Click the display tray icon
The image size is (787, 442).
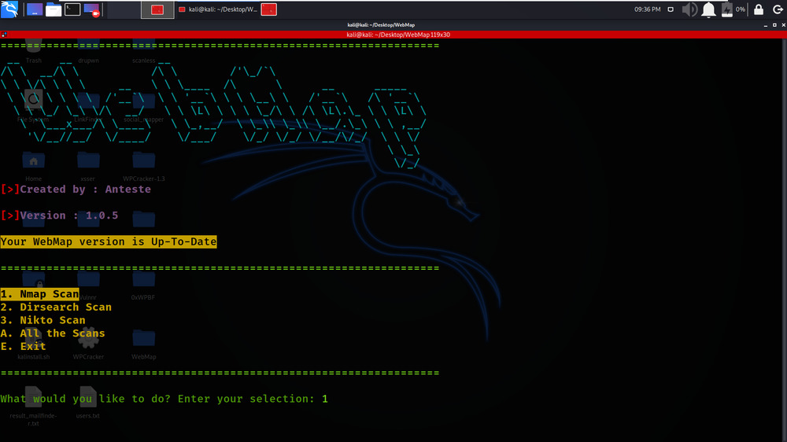(x=671, y=9)
